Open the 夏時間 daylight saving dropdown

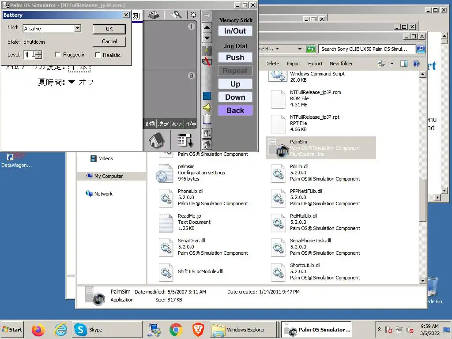[72, 82]
